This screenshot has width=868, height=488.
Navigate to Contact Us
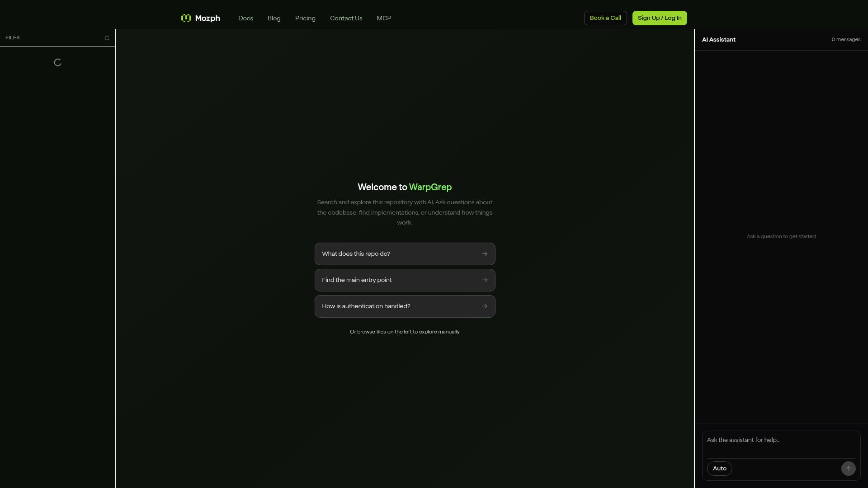(346, 18)
